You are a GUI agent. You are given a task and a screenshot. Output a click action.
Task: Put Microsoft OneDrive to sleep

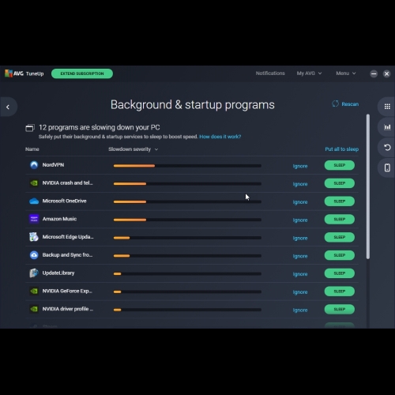pyautogui.click(x=340, y=201)
